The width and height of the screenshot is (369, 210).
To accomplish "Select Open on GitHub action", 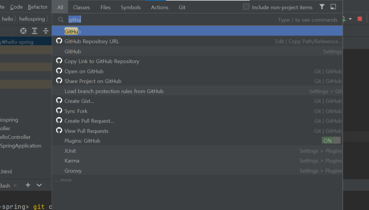I will [x=197, y=71].
